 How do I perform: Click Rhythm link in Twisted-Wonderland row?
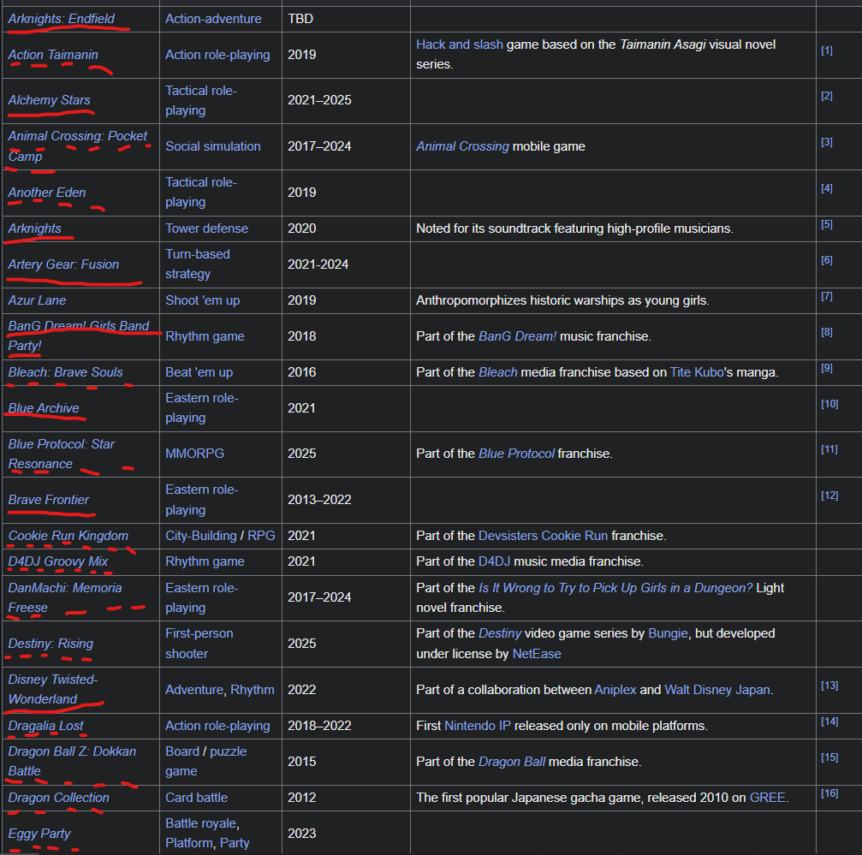coord(253,690)
